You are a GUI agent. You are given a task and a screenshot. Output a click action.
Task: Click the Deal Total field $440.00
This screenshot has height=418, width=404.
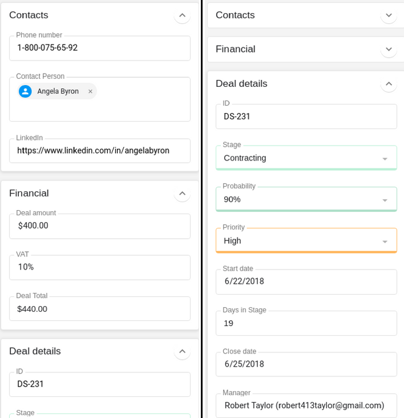point(100,309)
